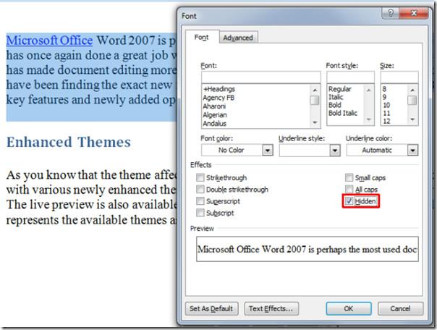Open the Microsoft Office hyperlink in document
This screenshot has width=437, height=330.
click(x=49, y=41)
